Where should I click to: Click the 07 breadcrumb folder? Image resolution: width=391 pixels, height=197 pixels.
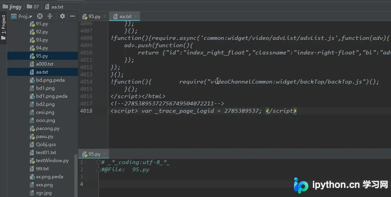click(33, 7)
